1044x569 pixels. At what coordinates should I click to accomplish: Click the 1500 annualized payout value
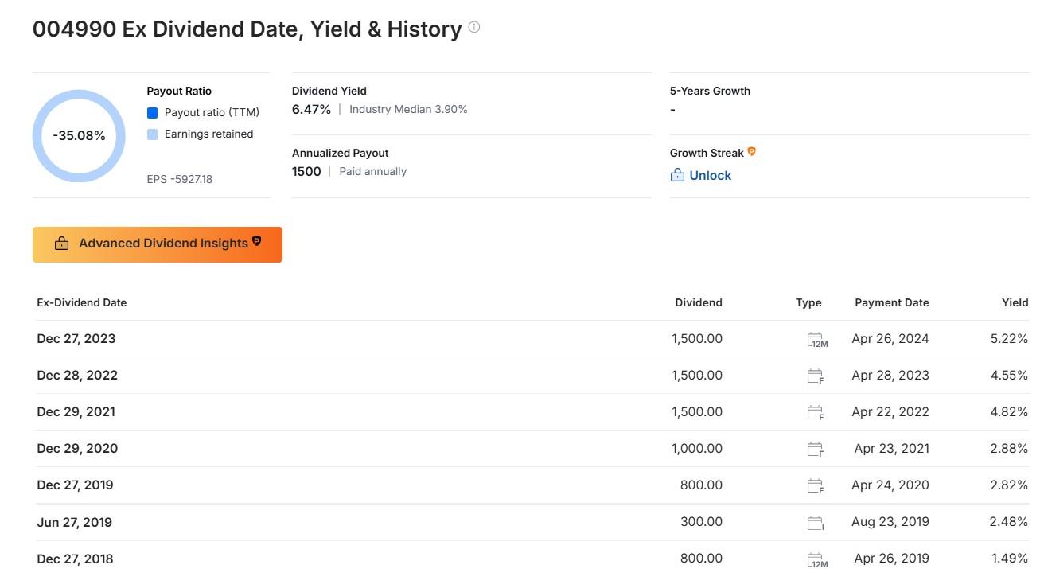coord(306,172)
